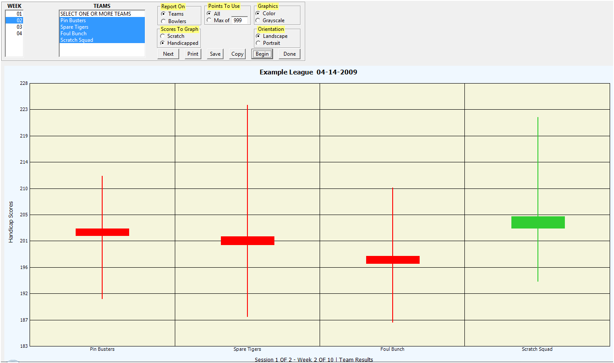Click the 228 y-axis value

coord(23,84)
